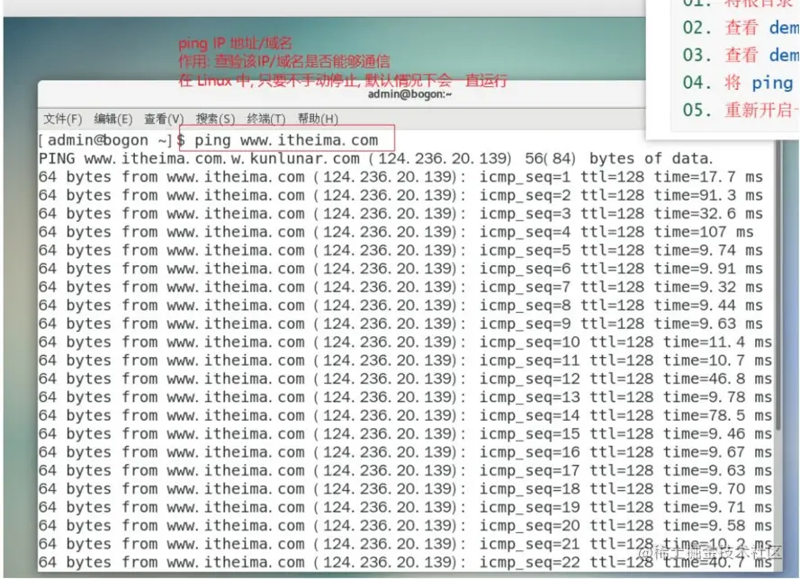
Task: Select the icmp_seq=19 time=9.71 ms line
Action: pos(405,507)
